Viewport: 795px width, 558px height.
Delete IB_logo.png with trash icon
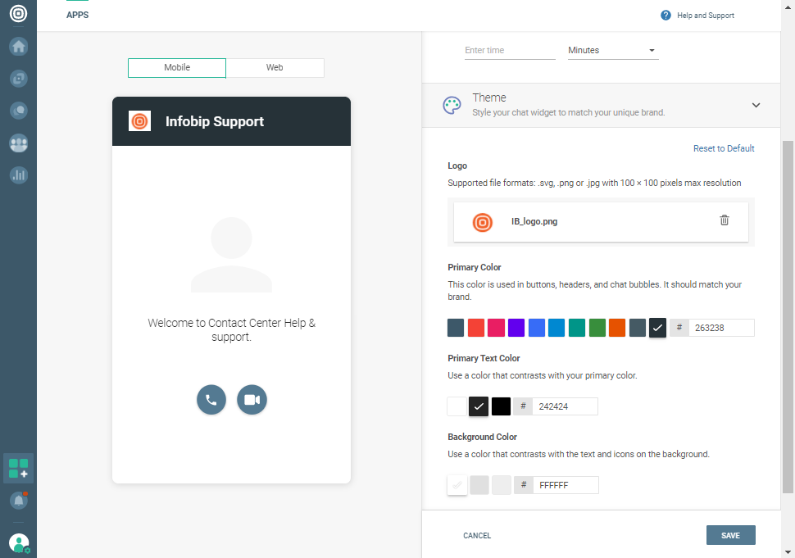(725, 220)
